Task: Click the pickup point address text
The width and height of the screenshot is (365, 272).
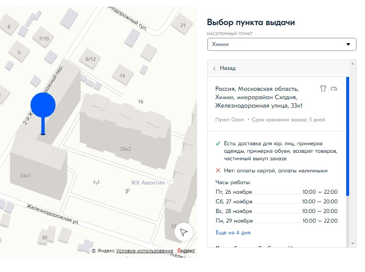Action: (259, 97)
